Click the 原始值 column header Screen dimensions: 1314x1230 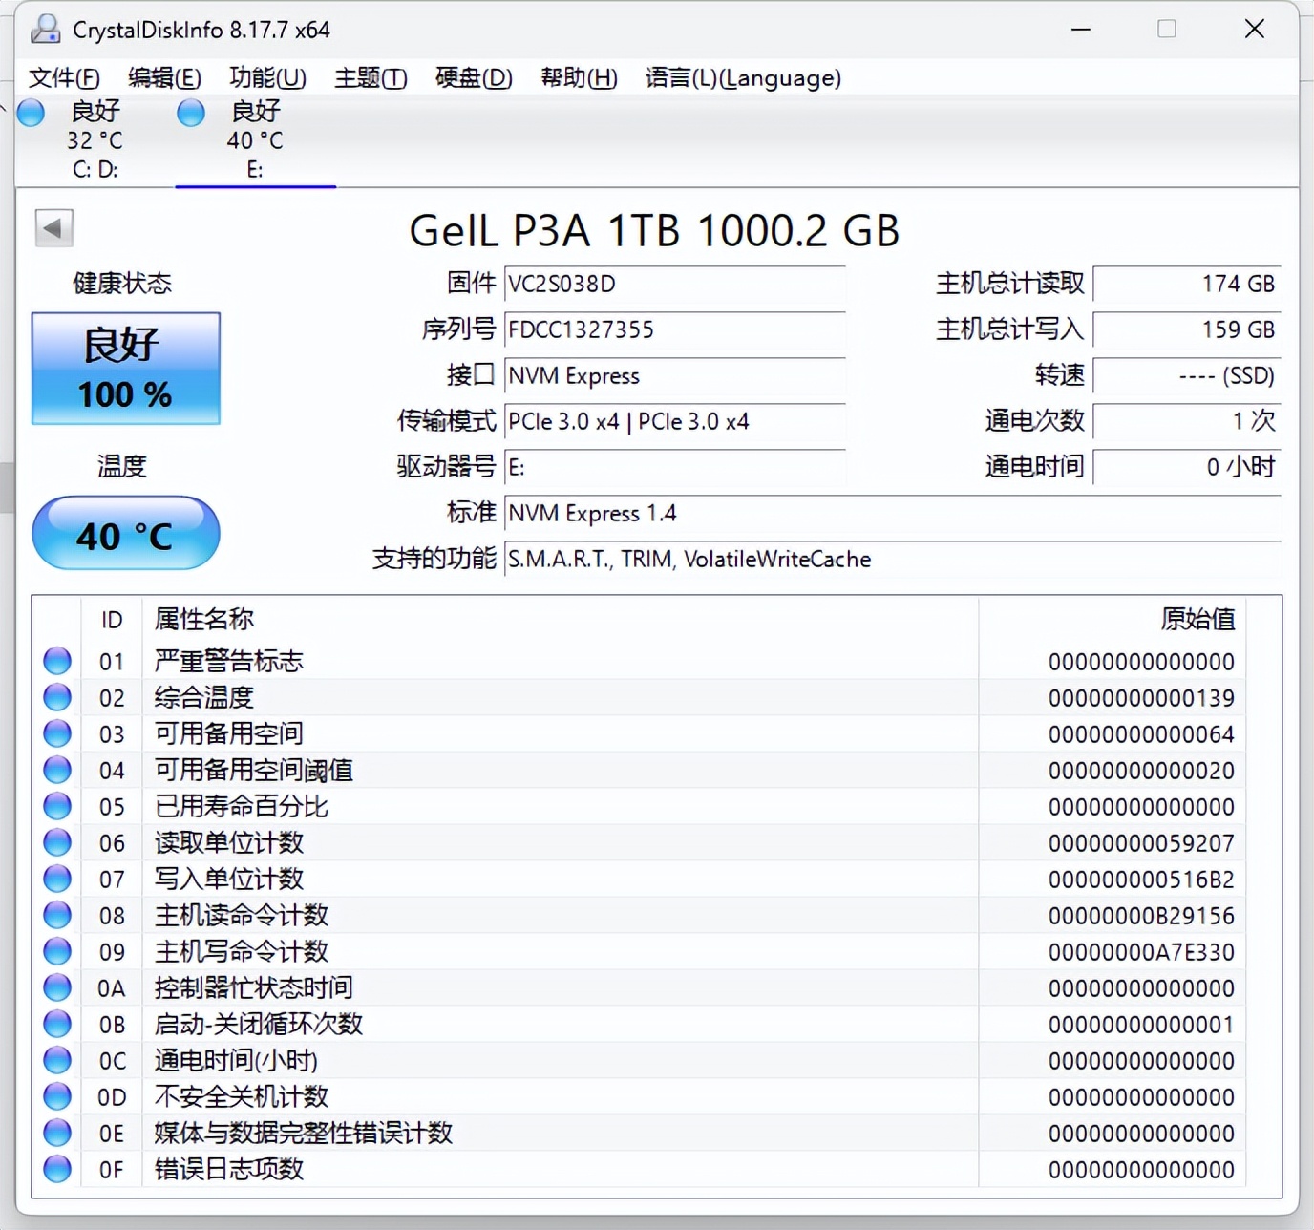point(1197,620)
